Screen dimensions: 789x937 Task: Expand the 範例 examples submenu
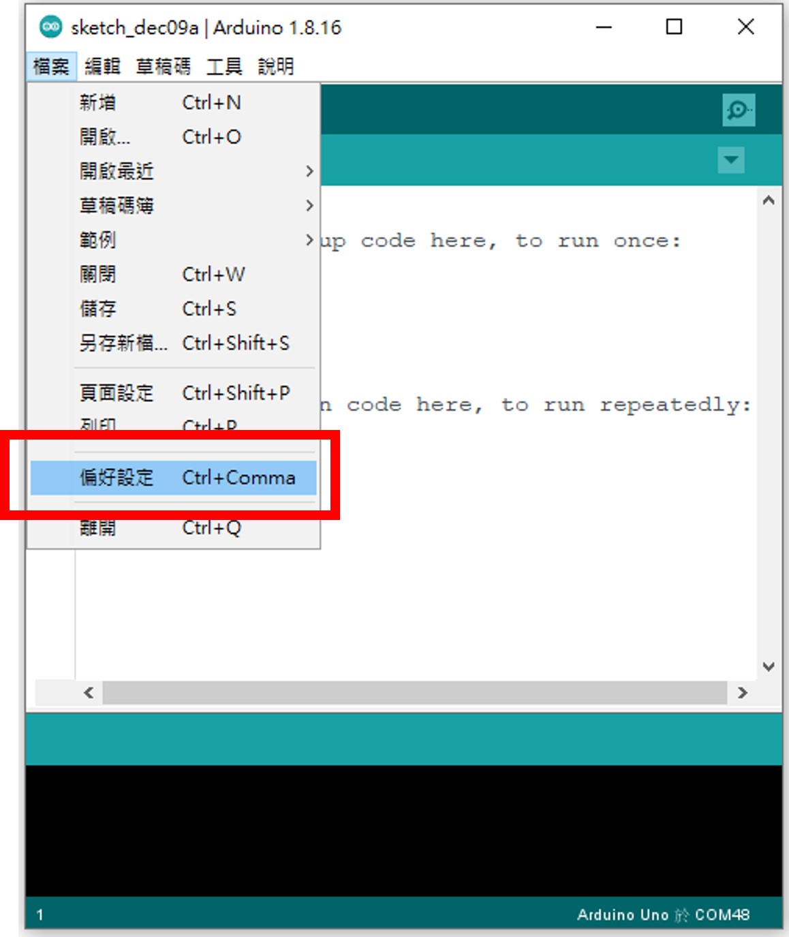pos(174,240)
